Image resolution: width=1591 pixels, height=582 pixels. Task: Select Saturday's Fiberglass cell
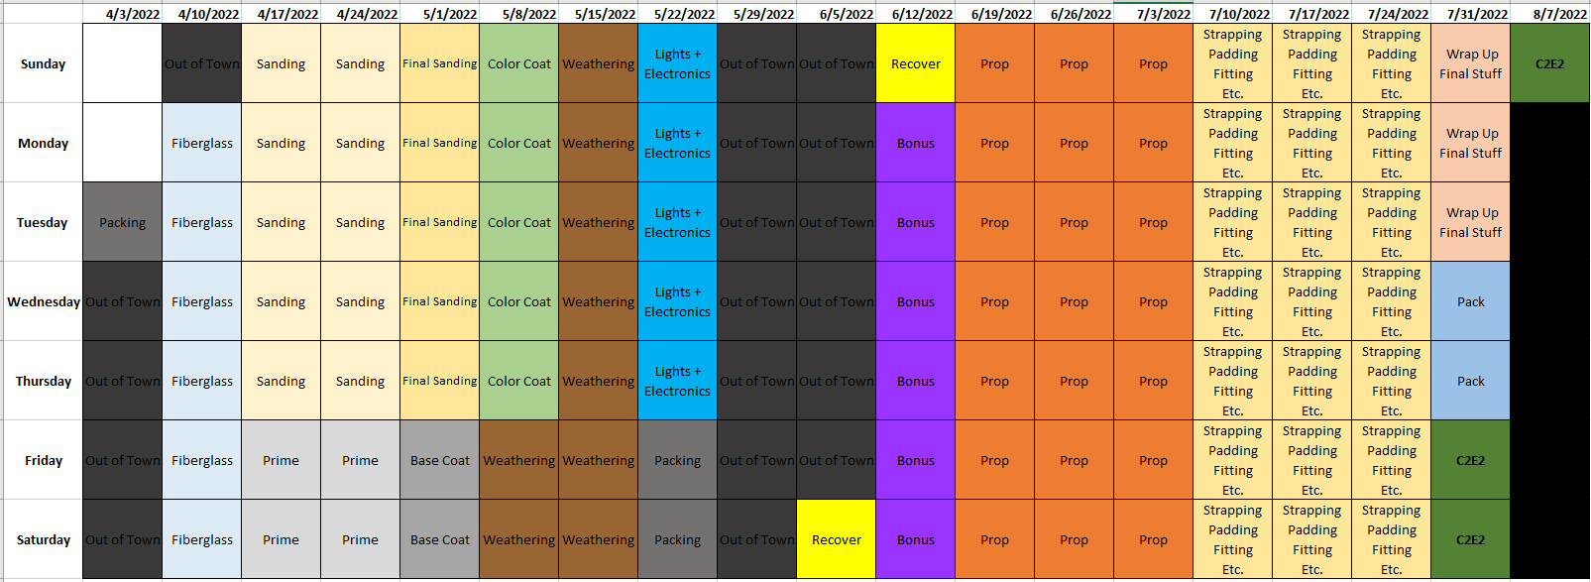coord(201,539)
